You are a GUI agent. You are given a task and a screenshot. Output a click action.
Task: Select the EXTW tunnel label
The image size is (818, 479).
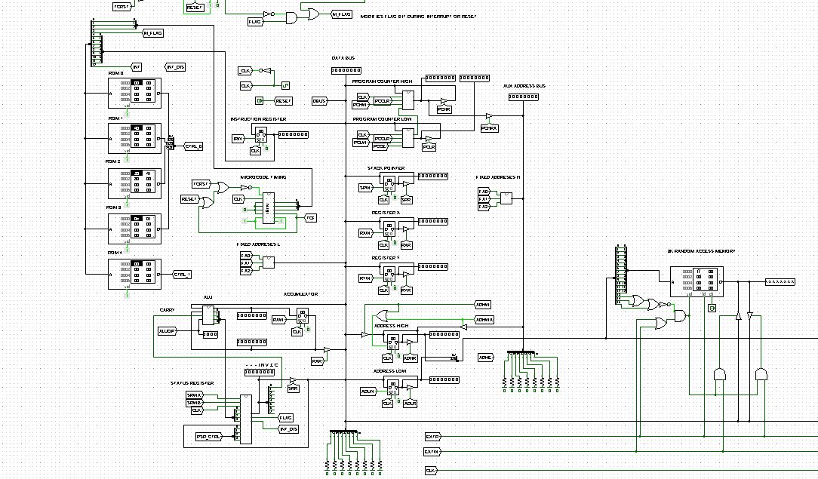tap(432, 452)
